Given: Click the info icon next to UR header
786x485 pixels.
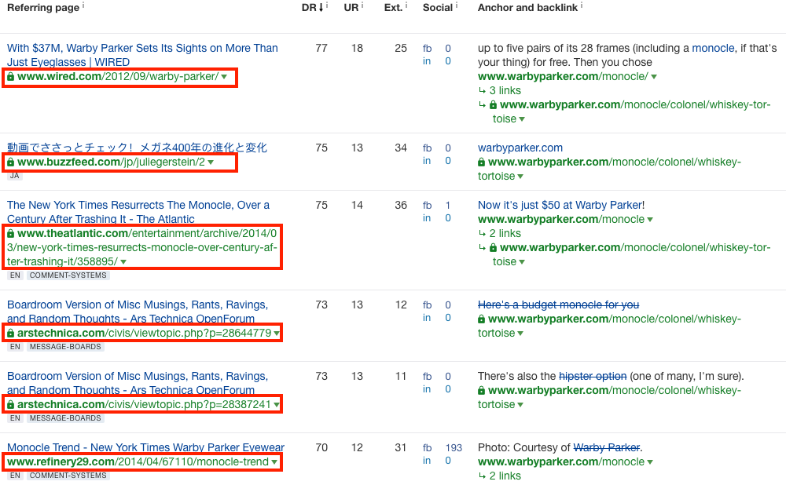Looking at the screenshot, I should point(362,5).
